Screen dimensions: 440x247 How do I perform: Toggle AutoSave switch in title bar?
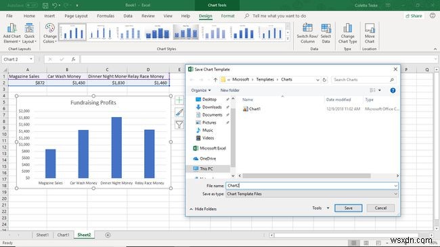click(x=32, y=5)
